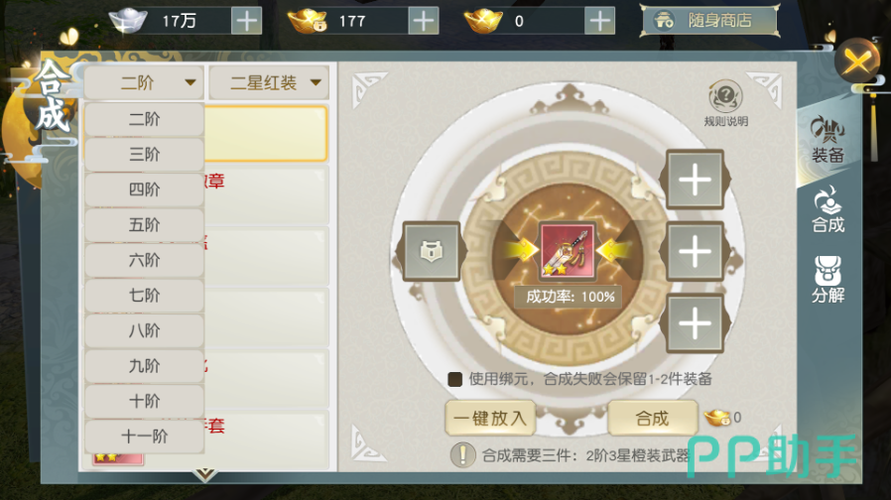This screenshot has width=891, height=500.
Task: Choose 十一阶 from the tier list
Action: (x=144, y=437)
